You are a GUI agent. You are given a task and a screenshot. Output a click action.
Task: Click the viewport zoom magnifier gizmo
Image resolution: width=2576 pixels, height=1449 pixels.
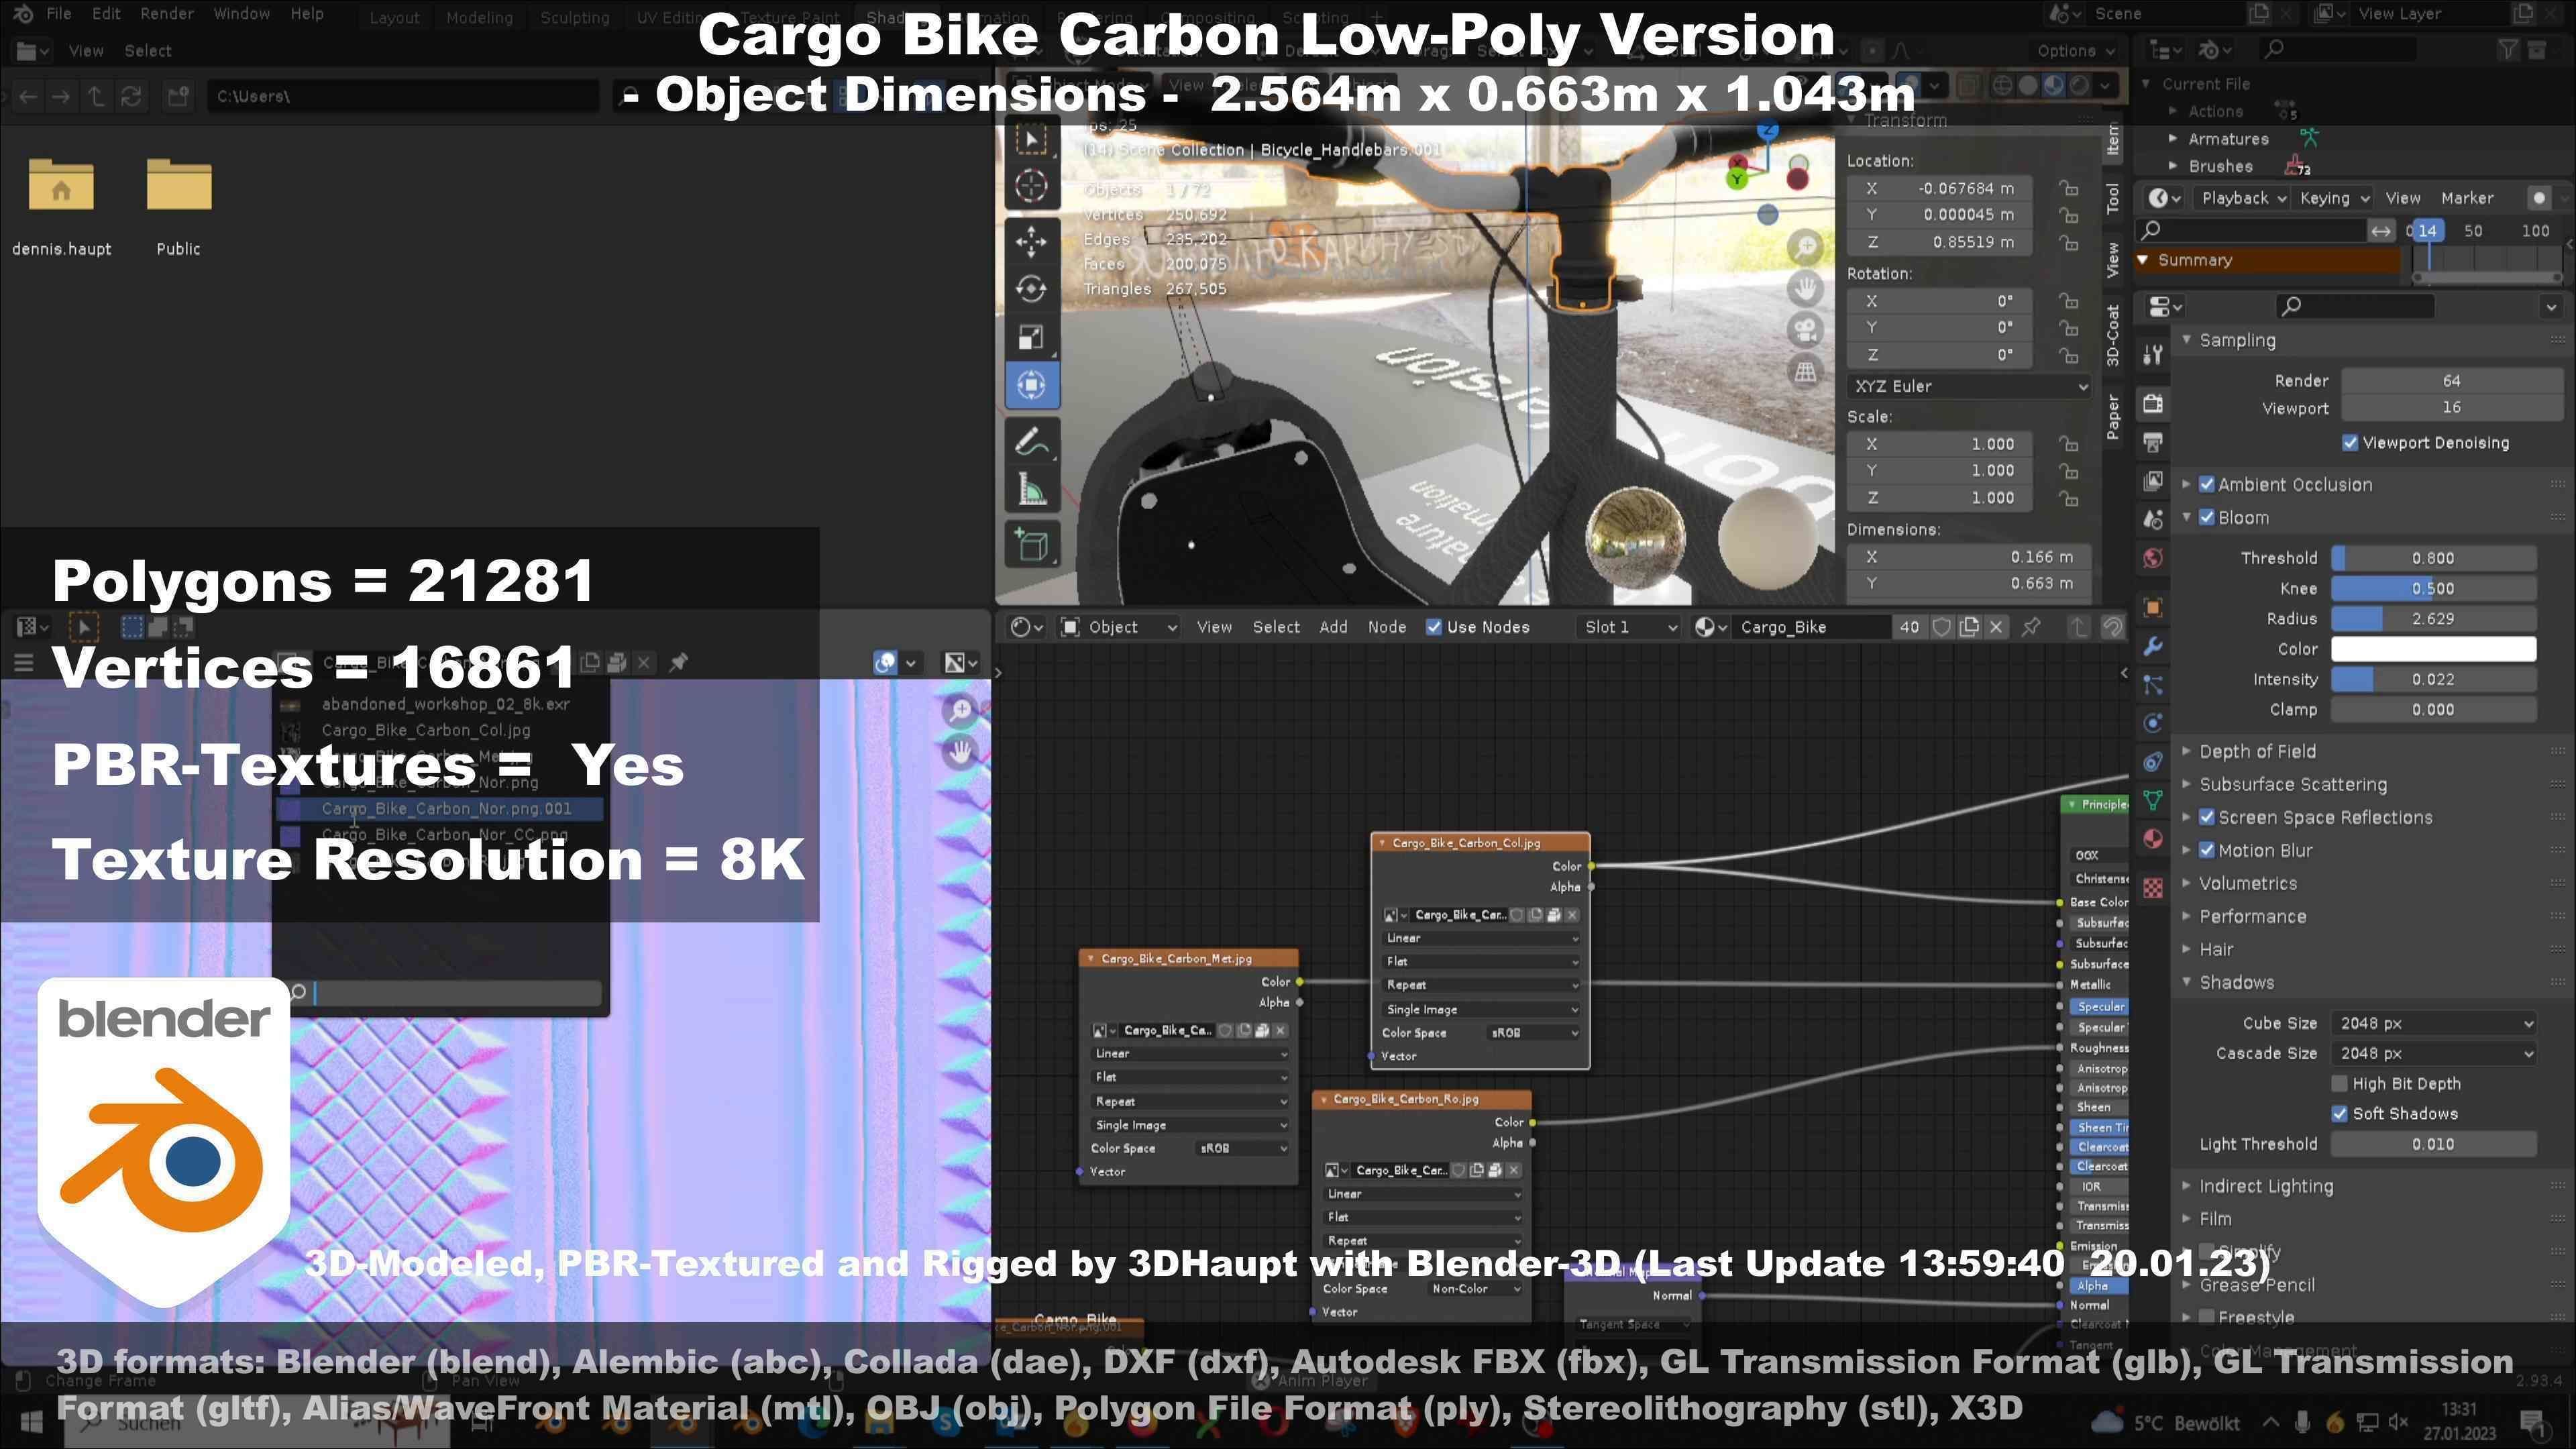[1805, 247]
